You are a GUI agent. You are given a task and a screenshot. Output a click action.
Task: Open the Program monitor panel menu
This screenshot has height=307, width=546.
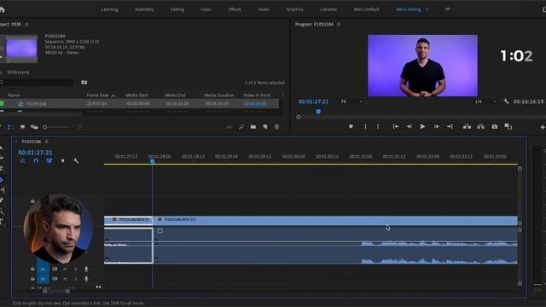pyautogui.click(x=339, y=25)
